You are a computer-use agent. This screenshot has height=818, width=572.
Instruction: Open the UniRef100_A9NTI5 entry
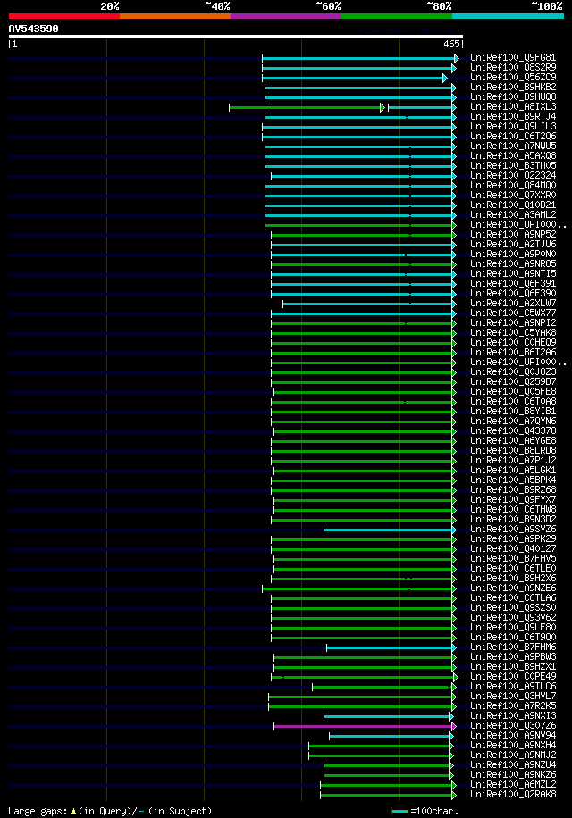click(x=513, y=274)
